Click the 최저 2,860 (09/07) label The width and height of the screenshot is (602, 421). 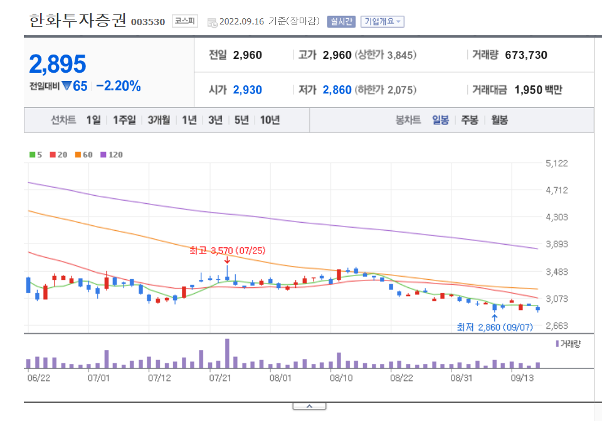pos(495,328)
